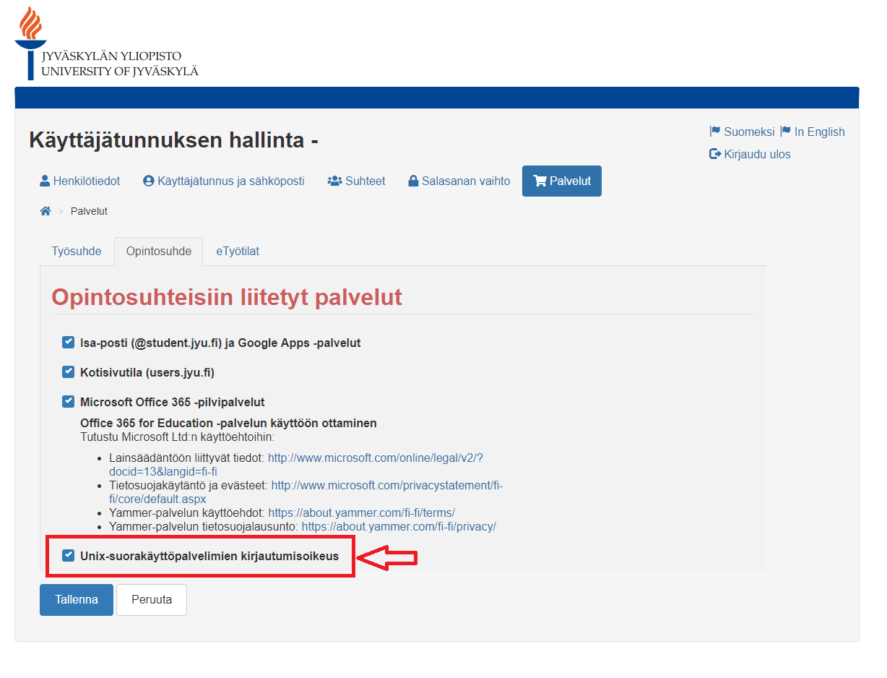Open Käyttäjätunnus ja sähköposti section
The image size is (887, 678).
point(224,181)
